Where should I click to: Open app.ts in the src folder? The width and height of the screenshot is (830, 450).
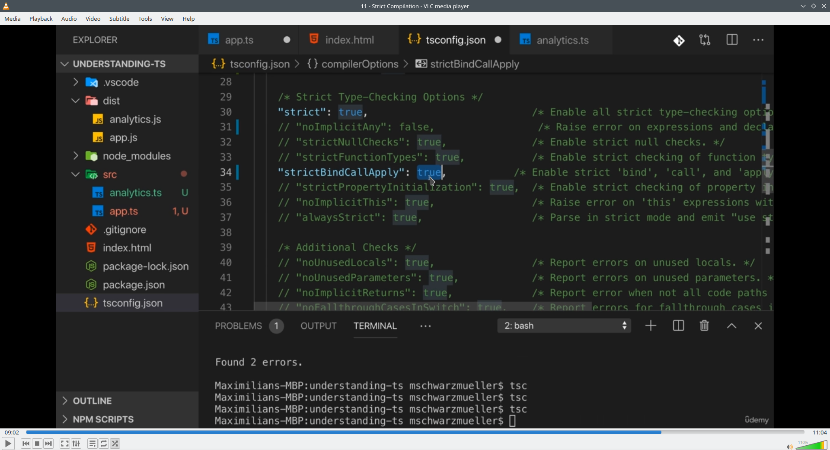coord(127,212)
